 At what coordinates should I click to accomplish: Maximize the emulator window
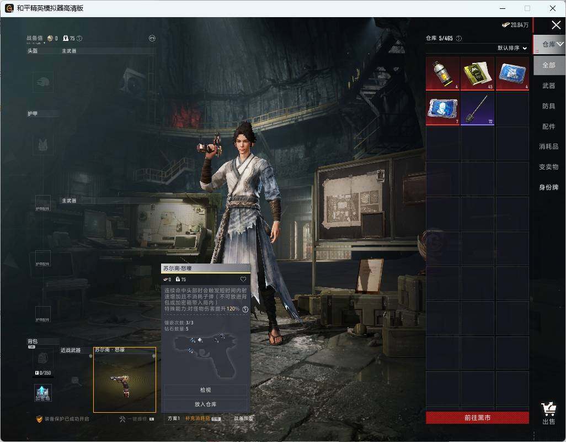coord(527,8)
